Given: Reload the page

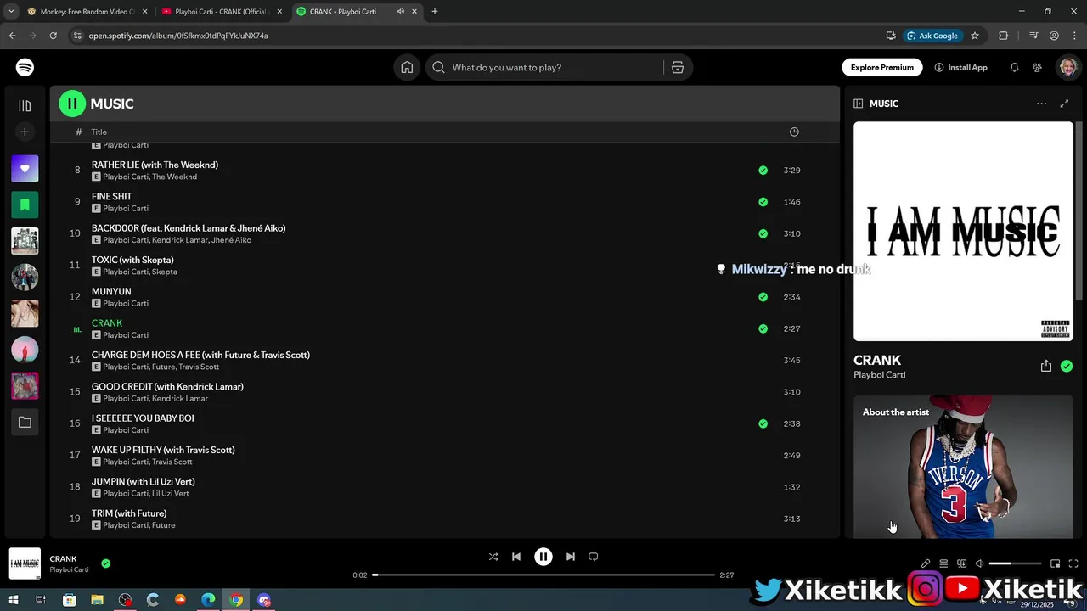Looking at the screenshot, I should (x=53, y=36).
